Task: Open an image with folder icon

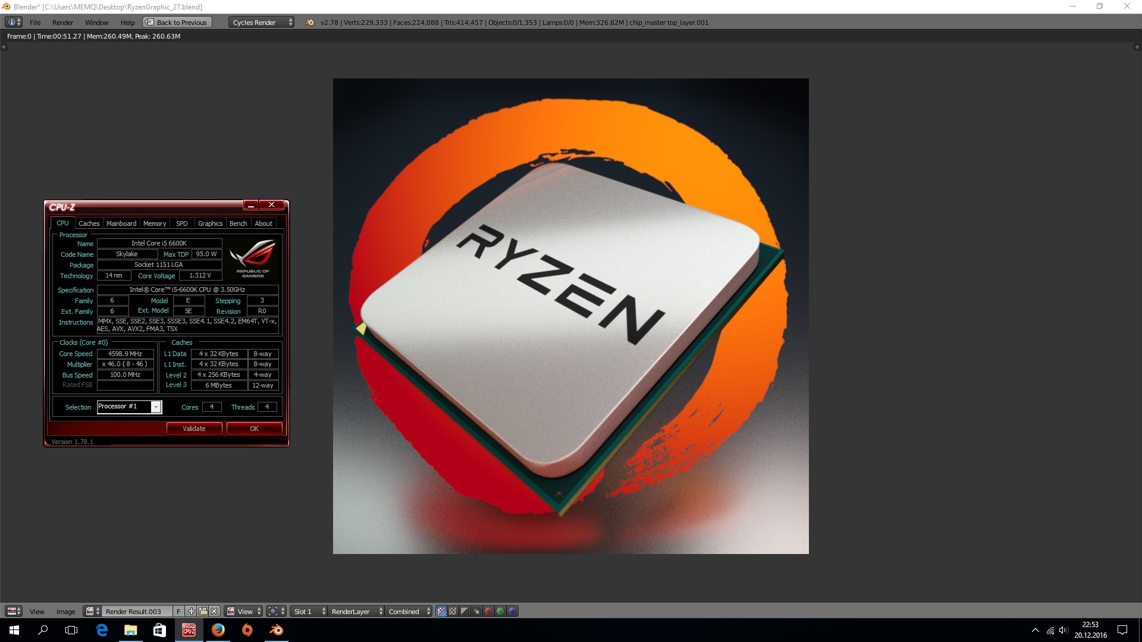Action: tap(203, 611)
